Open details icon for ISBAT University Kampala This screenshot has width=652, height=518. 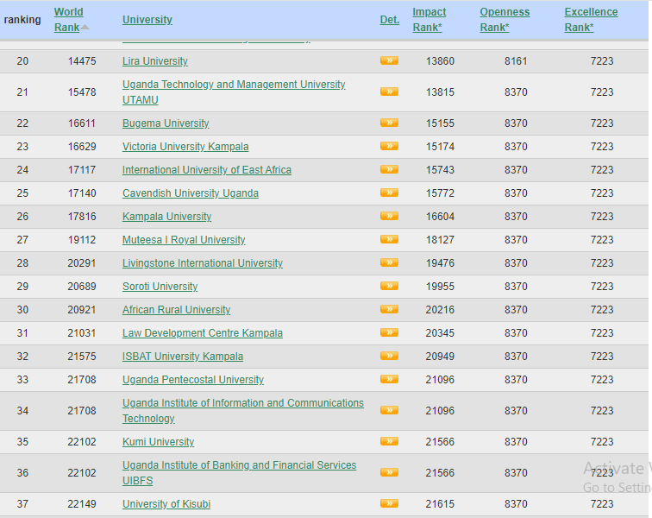389,356
